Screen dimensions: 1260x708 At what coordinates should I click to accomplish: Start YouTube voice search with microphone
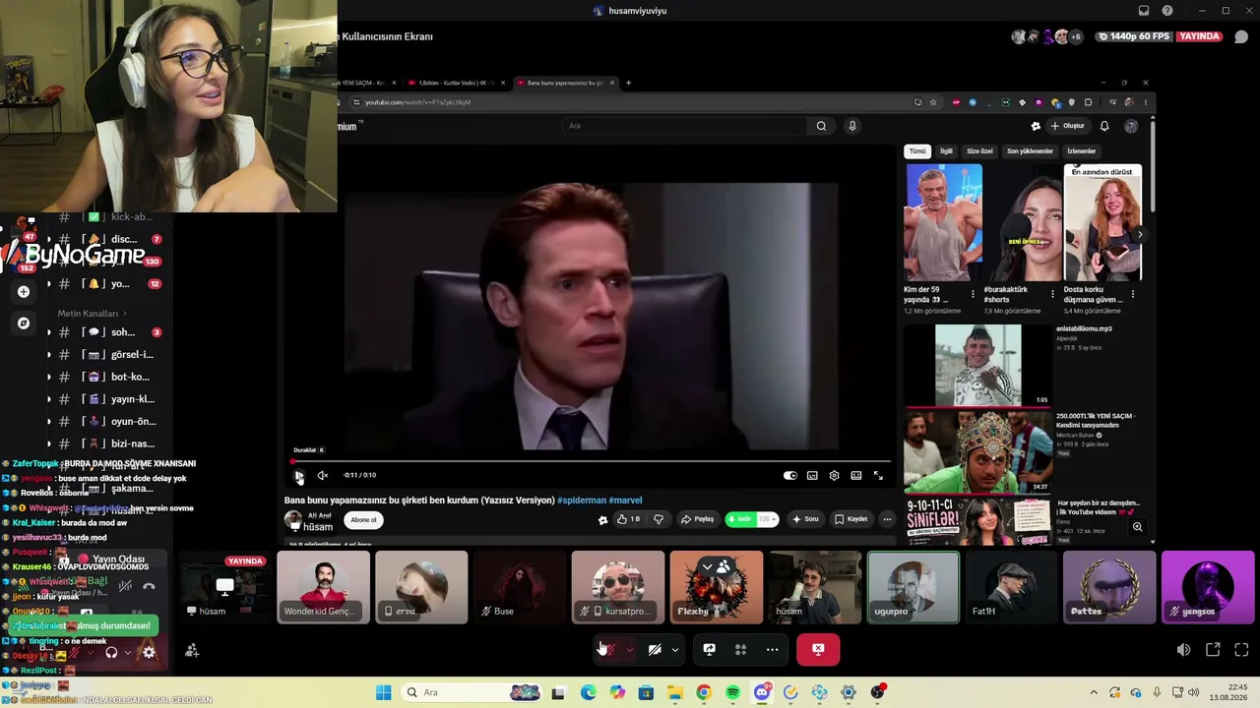tap(852, 126)
